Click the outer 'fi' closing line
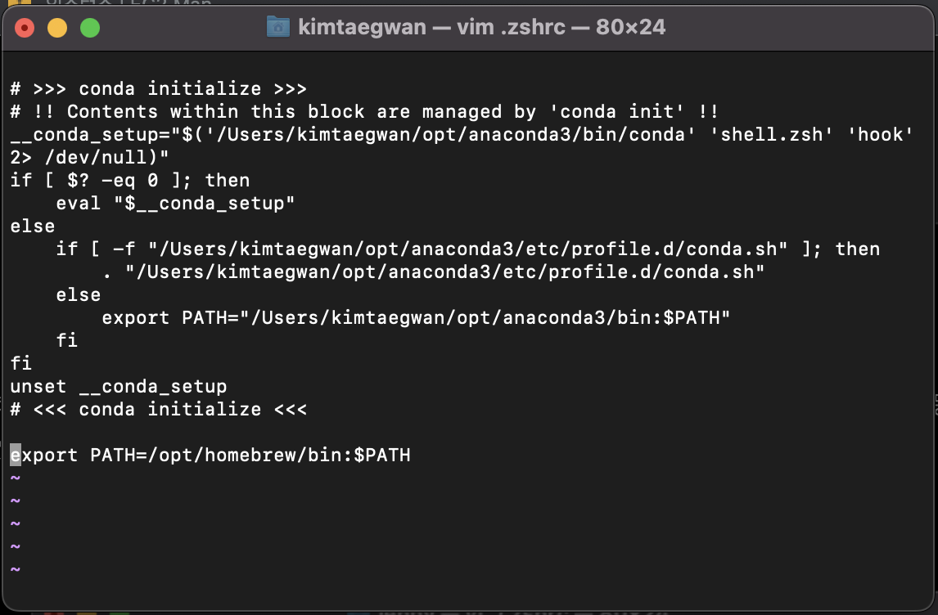Image resolution: width=938 pixels, height=615 pixels. 21,363
